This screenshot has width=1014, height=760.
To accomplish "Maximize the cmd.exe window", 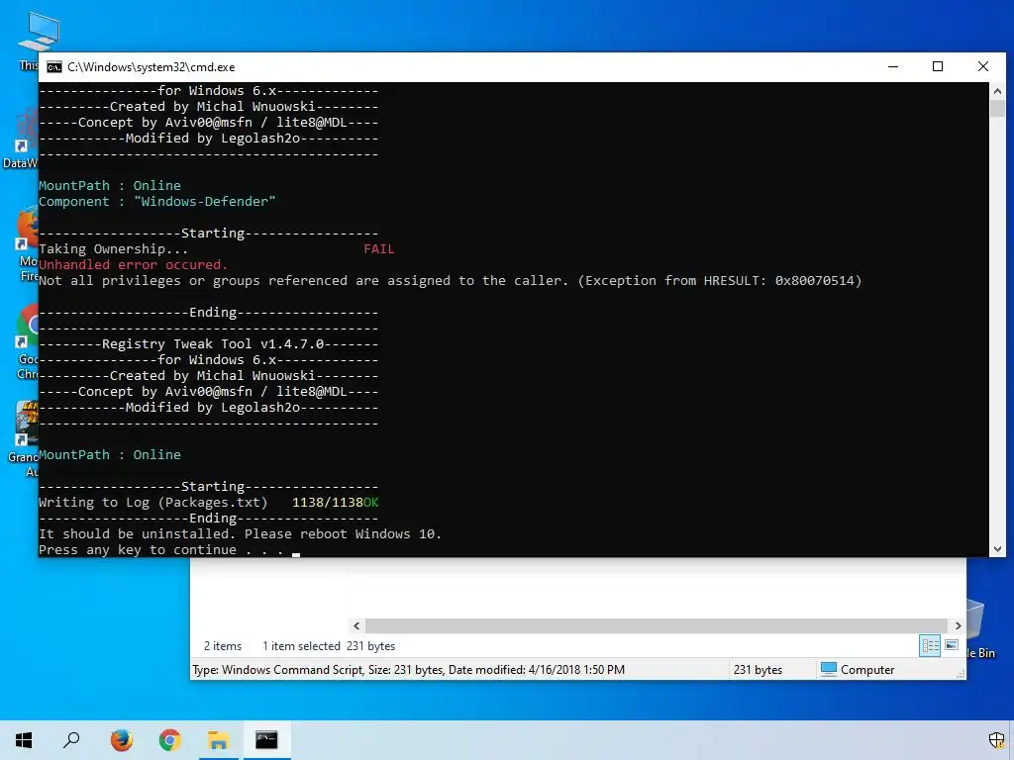I will (938, 66).
